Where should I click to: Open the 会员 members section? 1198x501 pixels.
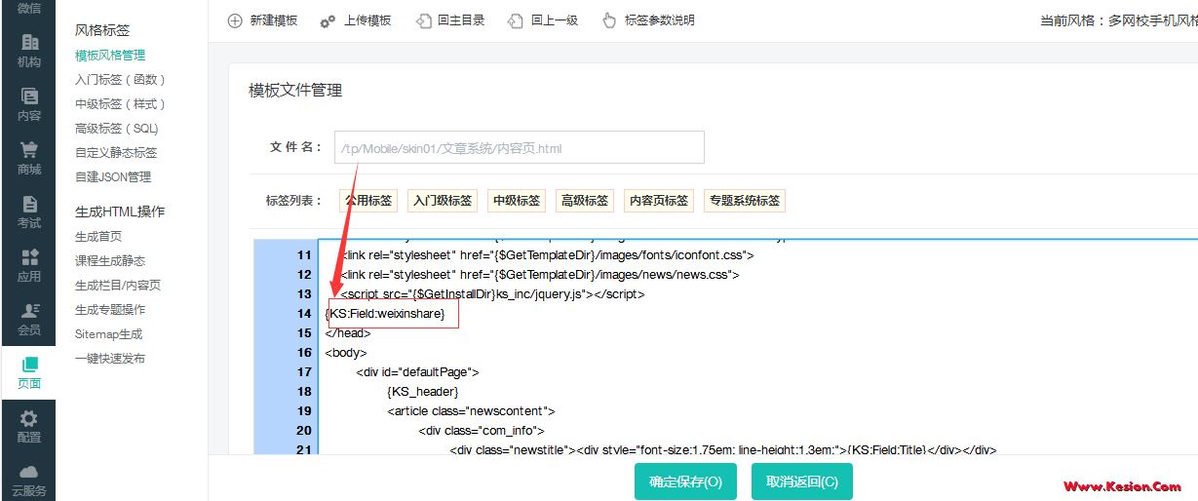(28, 319)
